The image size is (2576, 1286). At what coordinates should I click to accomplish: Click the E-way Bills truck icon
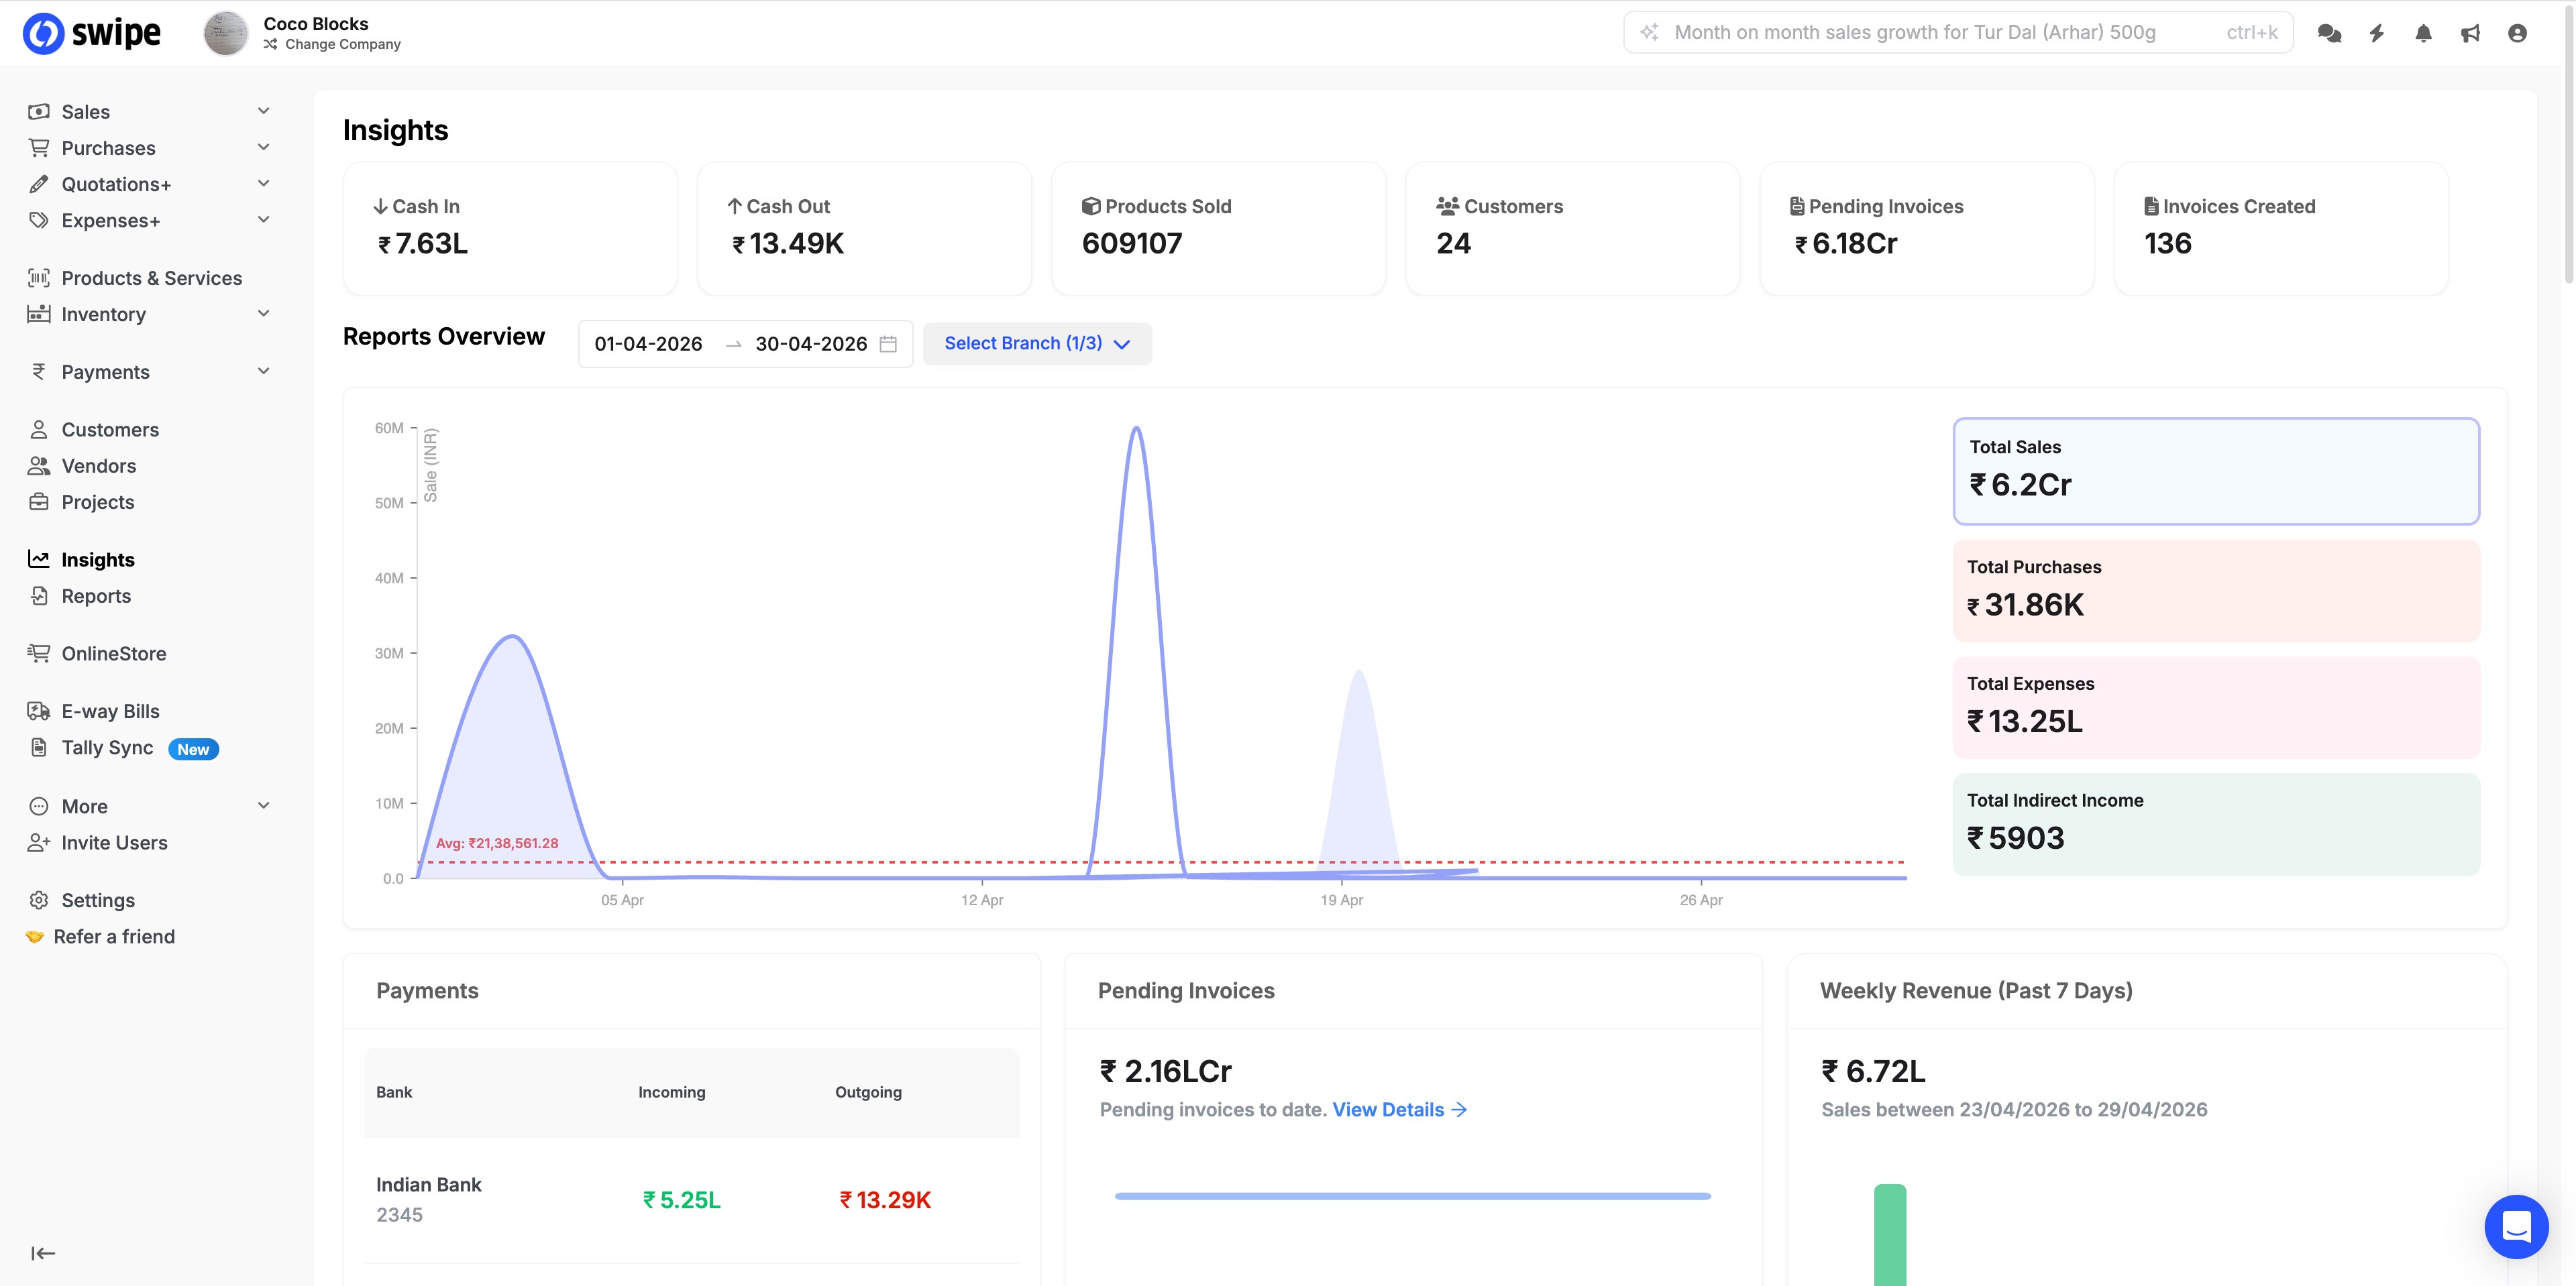click(39, 711)
